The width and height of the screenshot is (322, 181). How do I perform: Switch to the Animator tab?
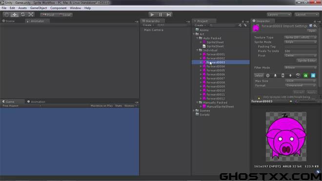(37, 21)
